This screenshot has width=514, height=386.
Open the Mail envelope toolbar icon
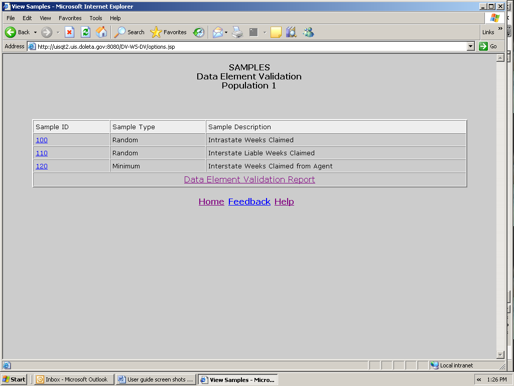point(218,32)
